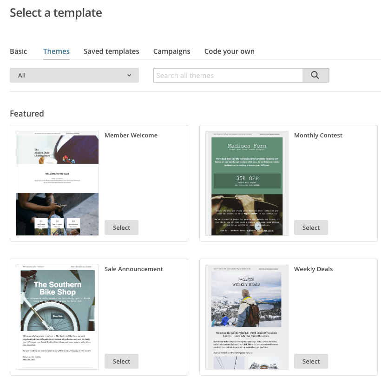Image resolution: width=381 pixels, height=377 pixels.
Task: Select the Weekly Deals template
Action: pyautogui.click(x=311, y=361)
